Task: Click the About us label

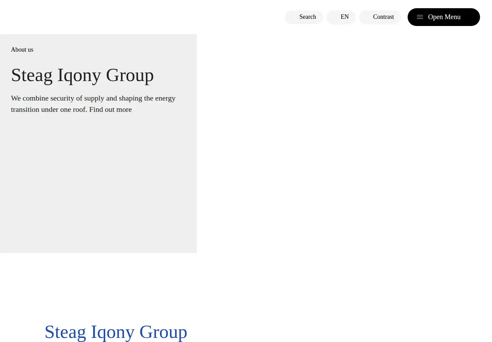Action: coord(22,50)
